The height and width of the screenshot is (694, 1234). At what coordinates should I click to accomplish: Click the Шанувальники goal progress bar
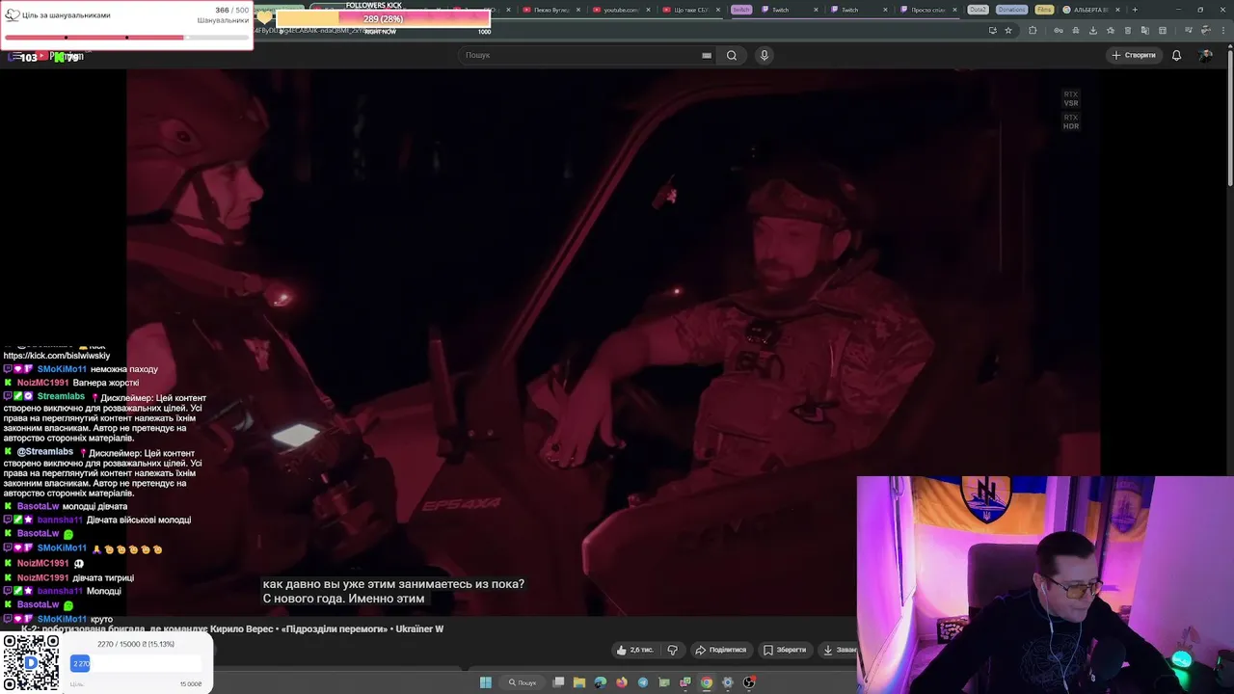point(126,38)
